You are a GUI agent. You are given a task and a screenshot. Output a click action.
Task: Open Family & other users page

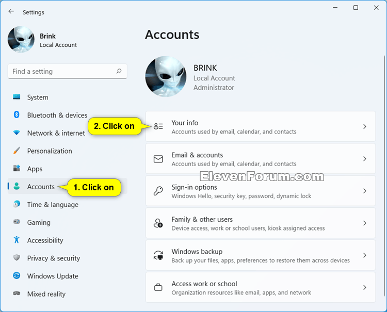(x=261, y=223)
